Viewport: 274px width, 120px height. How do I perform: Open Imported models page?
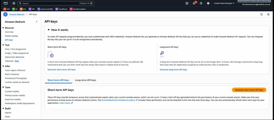(x=13, y=100)
